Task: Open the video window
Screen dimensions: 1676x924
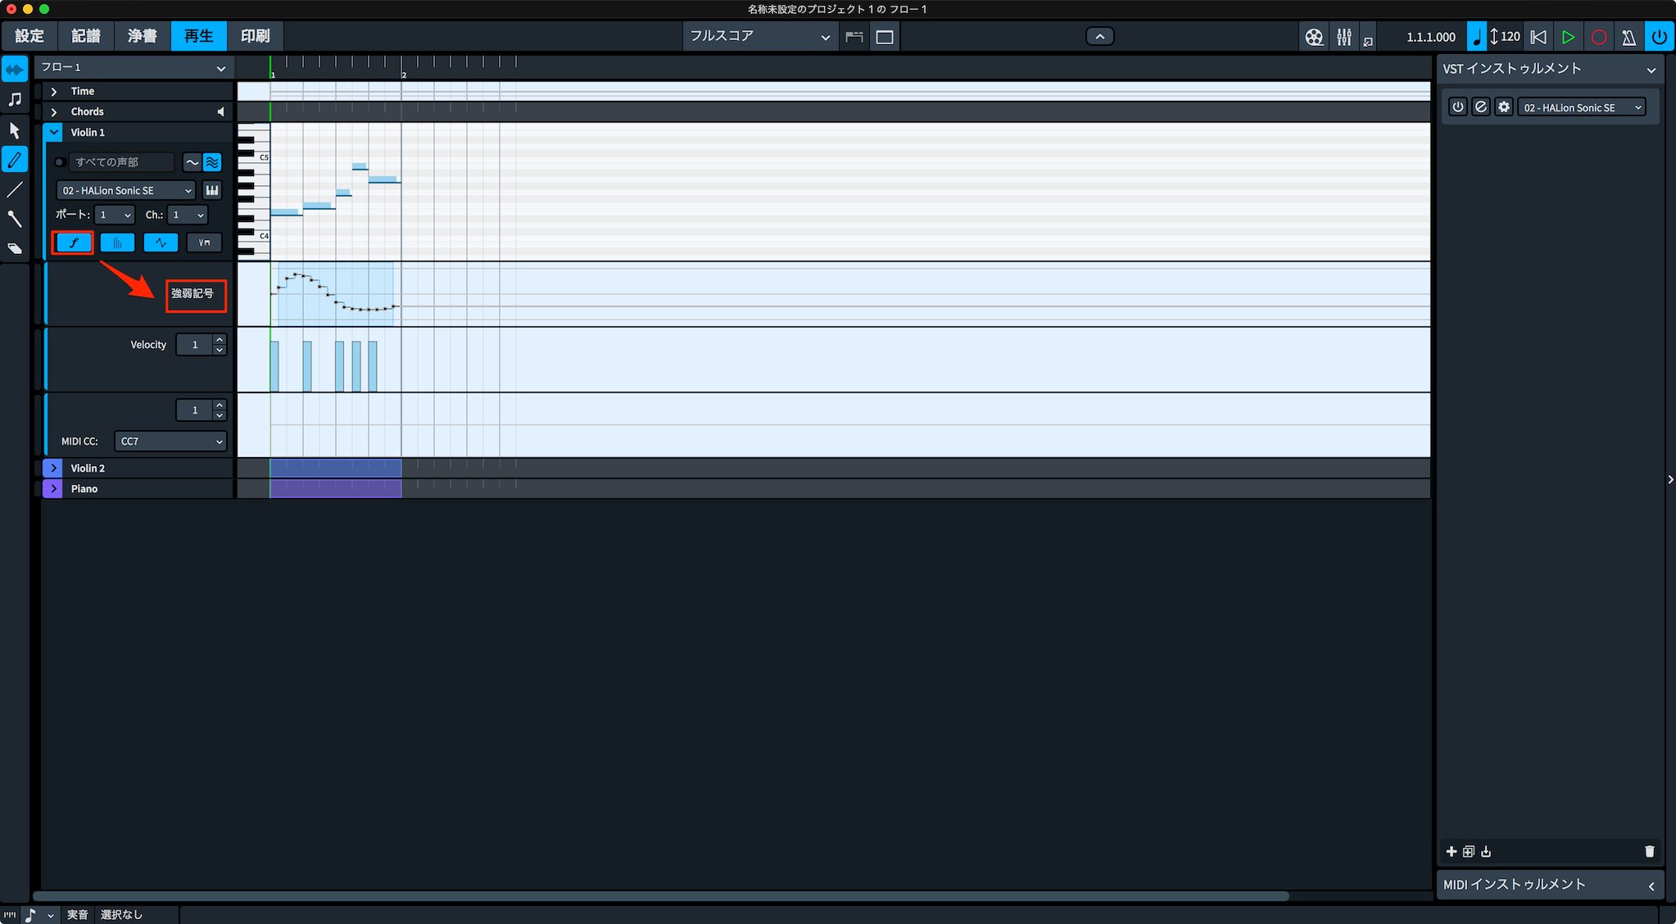Action: (1314, 37)
